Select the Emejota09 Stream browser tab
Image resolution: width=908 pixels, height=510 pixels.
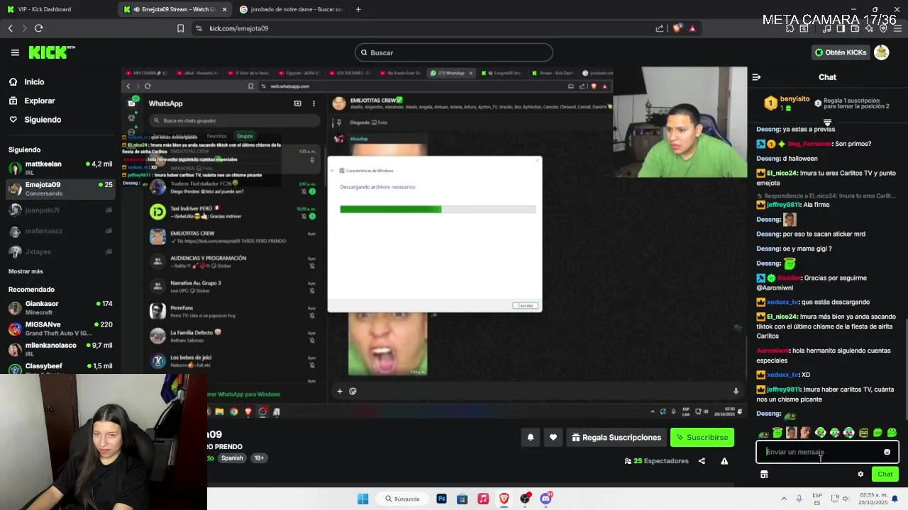click(x=176, y=9)
